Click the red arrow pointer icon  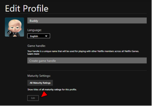coord(44,94)
